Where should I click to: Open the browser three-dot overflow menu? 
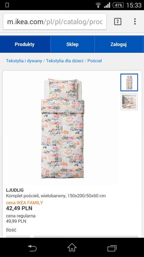tap(135, 22)
